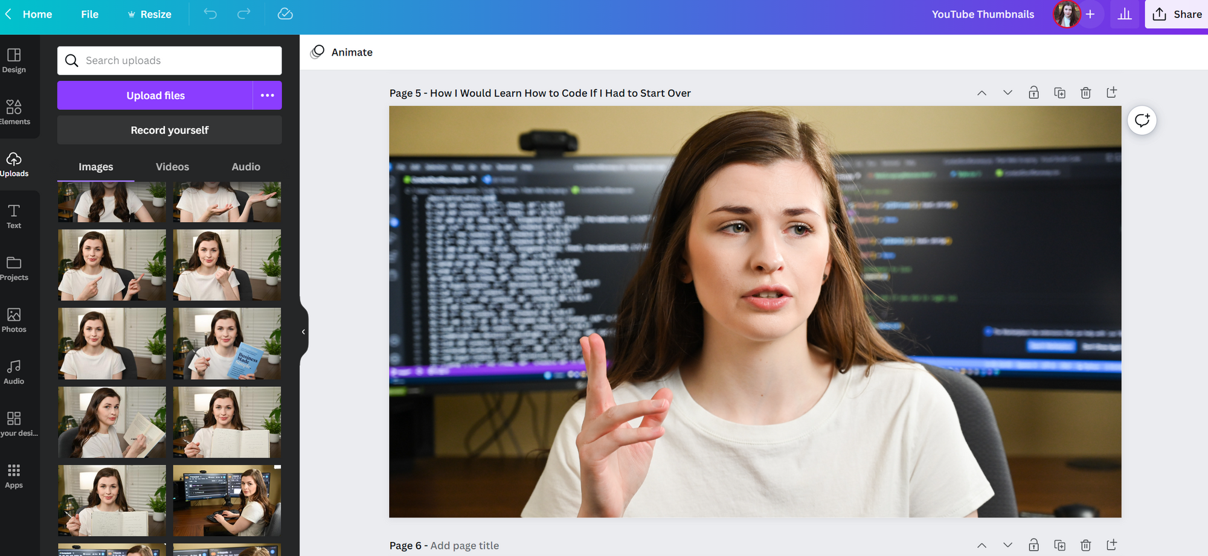Collapse the side panel with arrow handle
This screenshot has height=556, width=1208.
pyautogui.click(x=303, y=331)
